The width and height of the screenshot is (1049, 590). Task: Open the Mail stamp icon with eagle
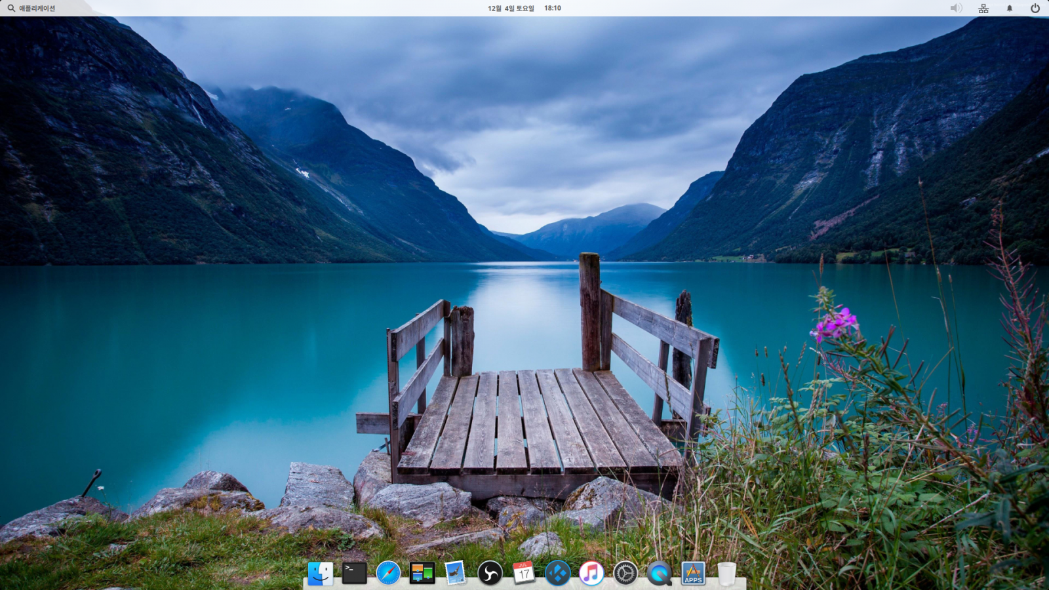click(456, 574)
